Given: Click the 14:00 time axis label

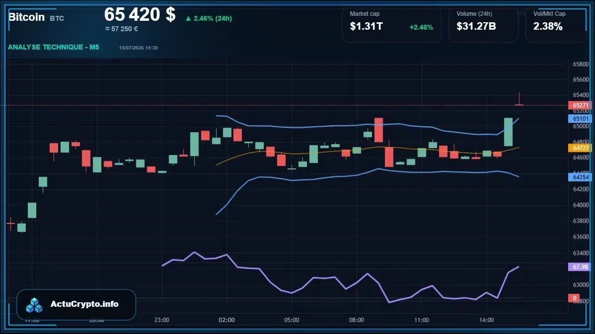Looking at the screenshot, I should pos(486,320).
